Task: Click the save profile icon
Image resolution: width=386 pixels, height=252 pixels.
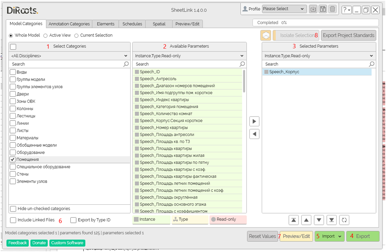Action: point(323,9)
